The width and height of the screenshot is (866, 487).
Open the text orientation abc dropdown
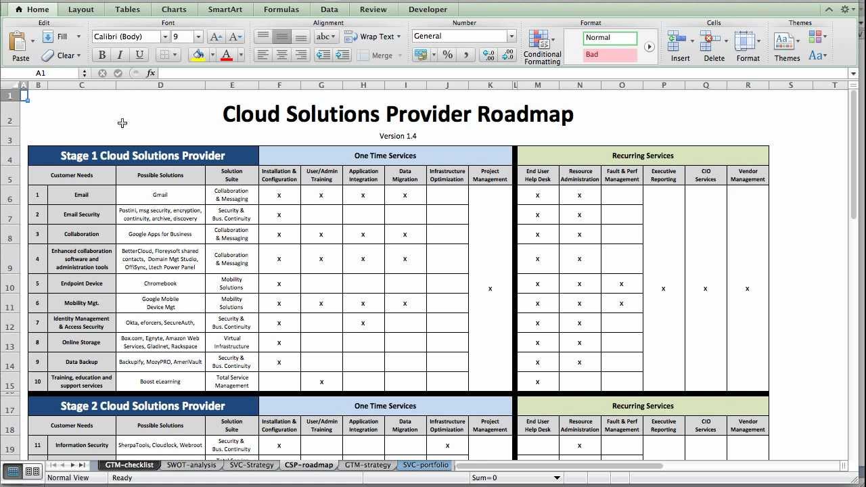[326, 37]
